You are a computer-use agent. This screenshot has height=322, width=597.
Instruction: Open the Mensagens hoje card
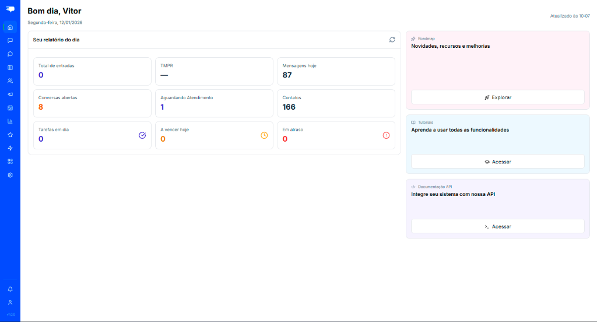[x=336, y=71]
